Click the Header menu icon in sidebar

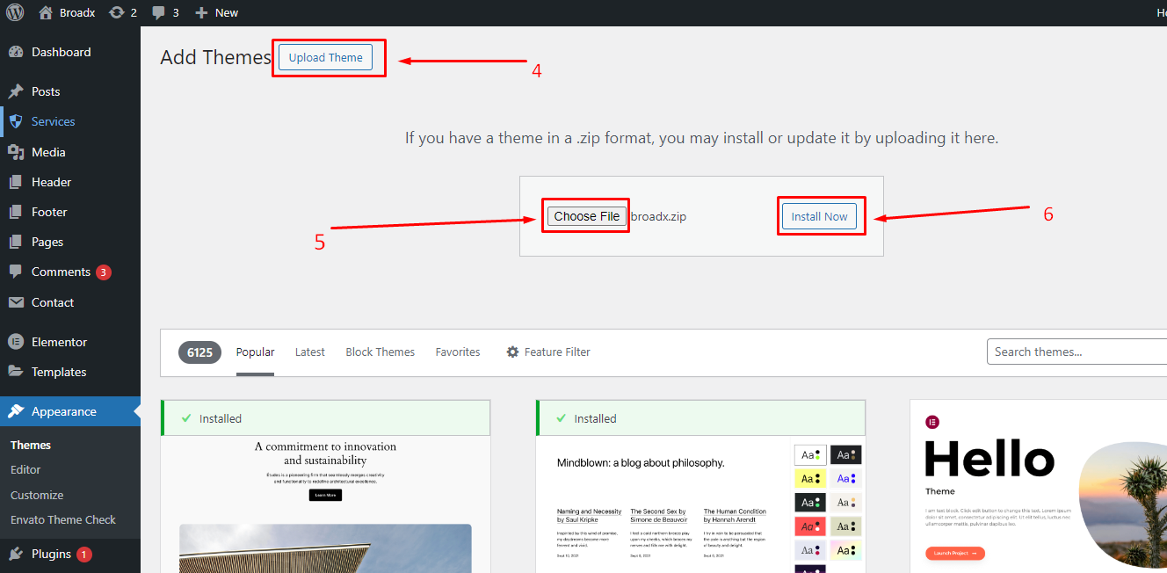16,182
